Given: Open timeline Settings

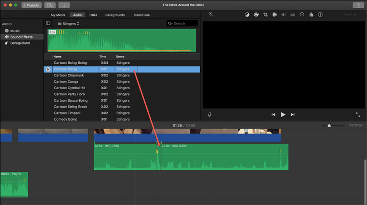Looking at the screenshot, I should pyautogui.click(x=356, y=125).
